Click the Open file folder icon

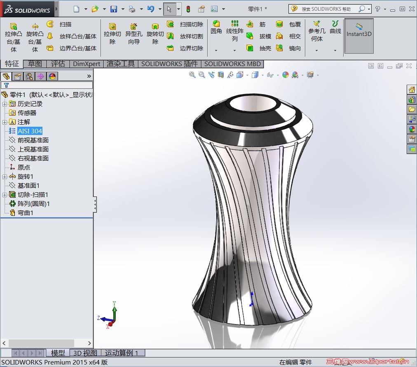[x=95, y=9]
